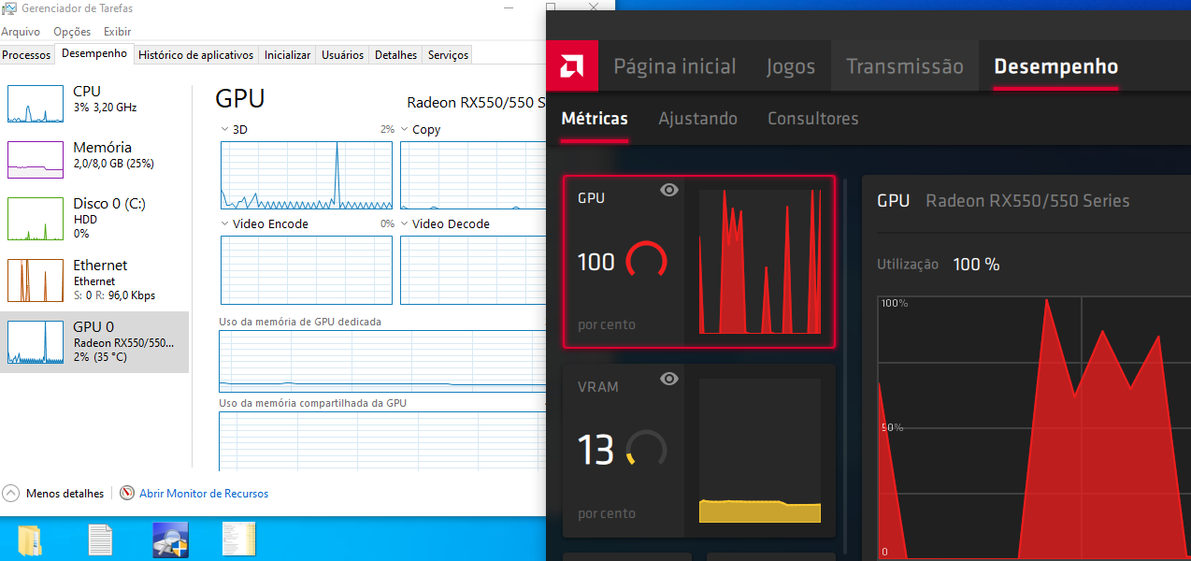Open Consultores sub-tab
Screen dimensions: 1191x561
tap(812, 119)
